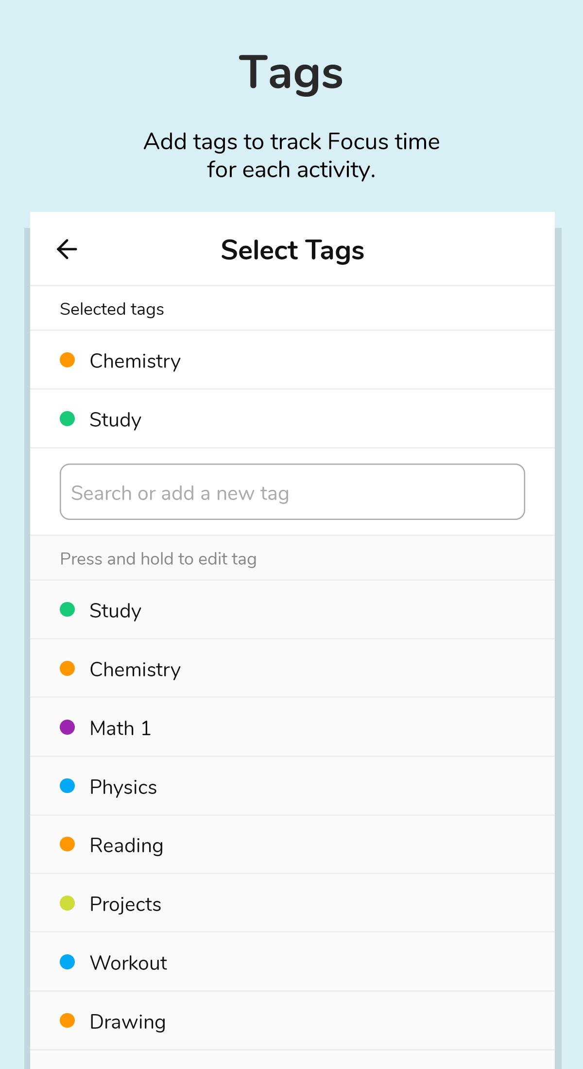
Task: Click the orange dot beside Reading
Action: 68,845
